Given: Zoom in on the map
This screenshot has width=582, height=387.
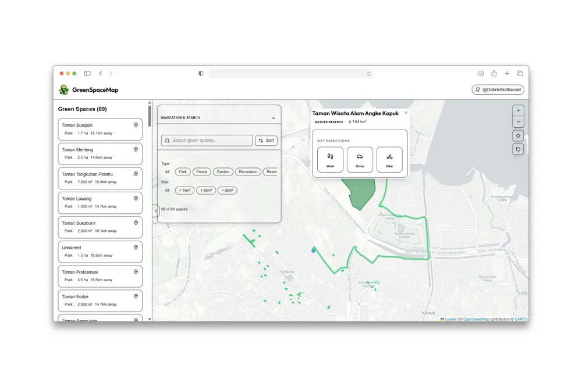Looking at the screenshot, I should [518, 110].
